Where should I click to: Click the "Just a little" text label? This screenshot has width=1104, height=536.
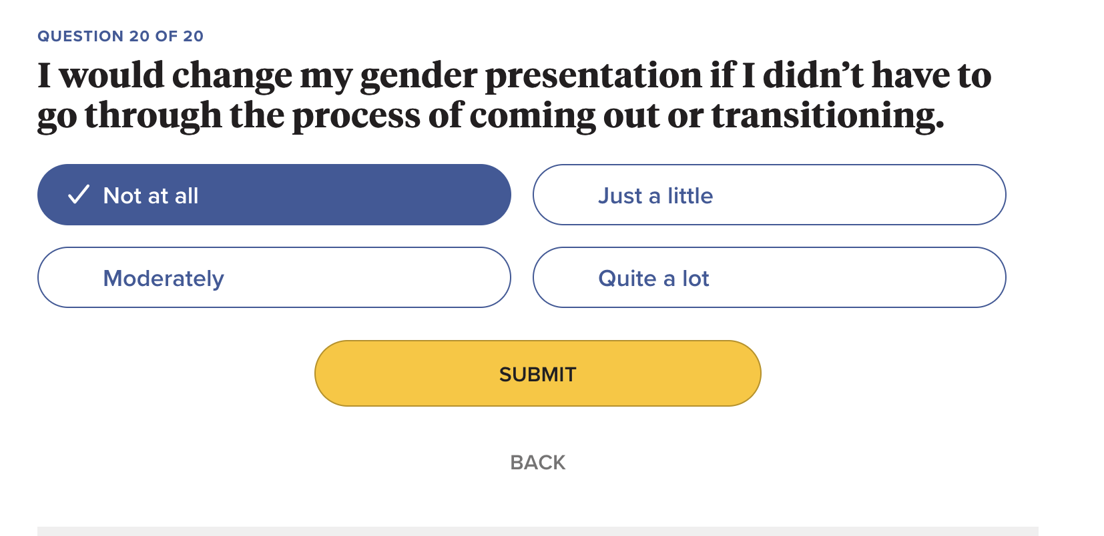[655, 195]
